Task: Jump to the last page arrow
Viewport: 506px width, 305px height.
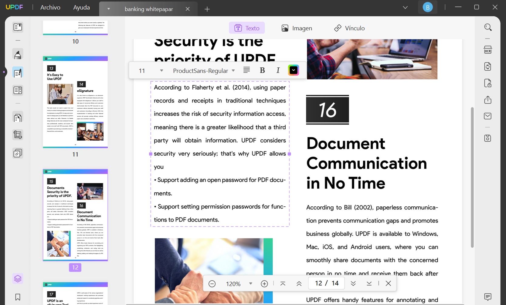Action: coord(369,283)
